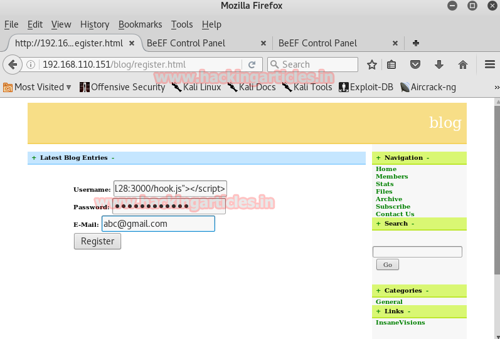Screen dimensions: 500x339
Task: Open the Help menu
Action: [x=211, y=24]
